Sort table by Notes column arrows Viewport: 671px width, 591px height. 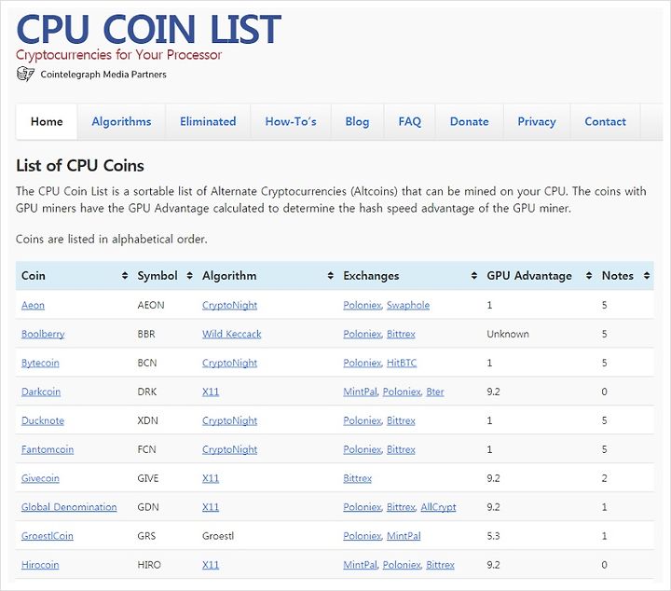click(646, 276)
